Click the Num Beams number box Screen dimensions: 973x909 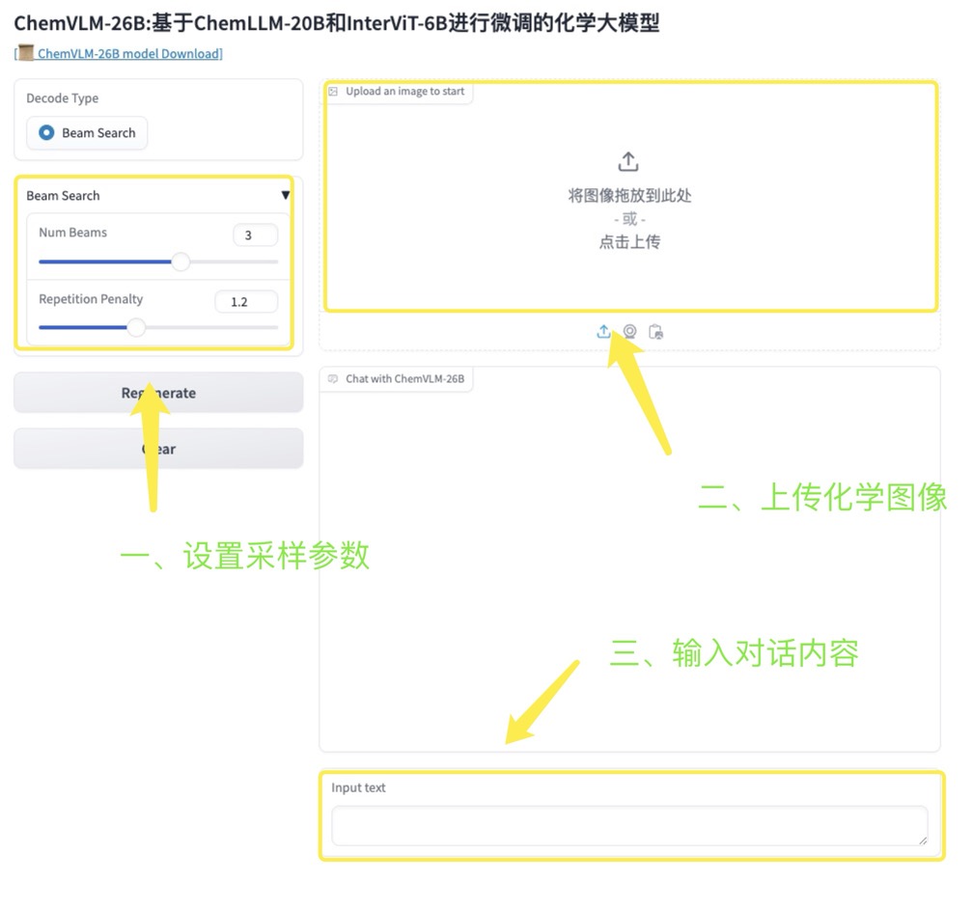click(255, 235)
